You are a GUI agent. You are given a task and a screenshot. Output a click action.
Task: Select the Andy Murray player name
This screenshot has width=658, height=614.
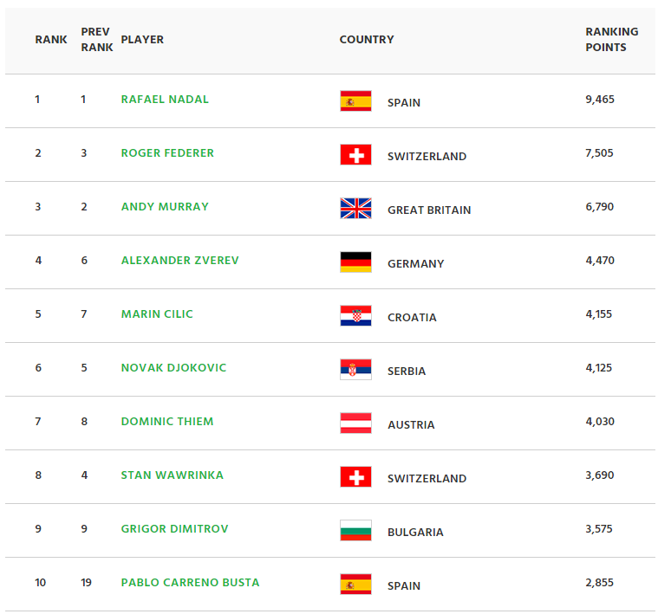165,207
